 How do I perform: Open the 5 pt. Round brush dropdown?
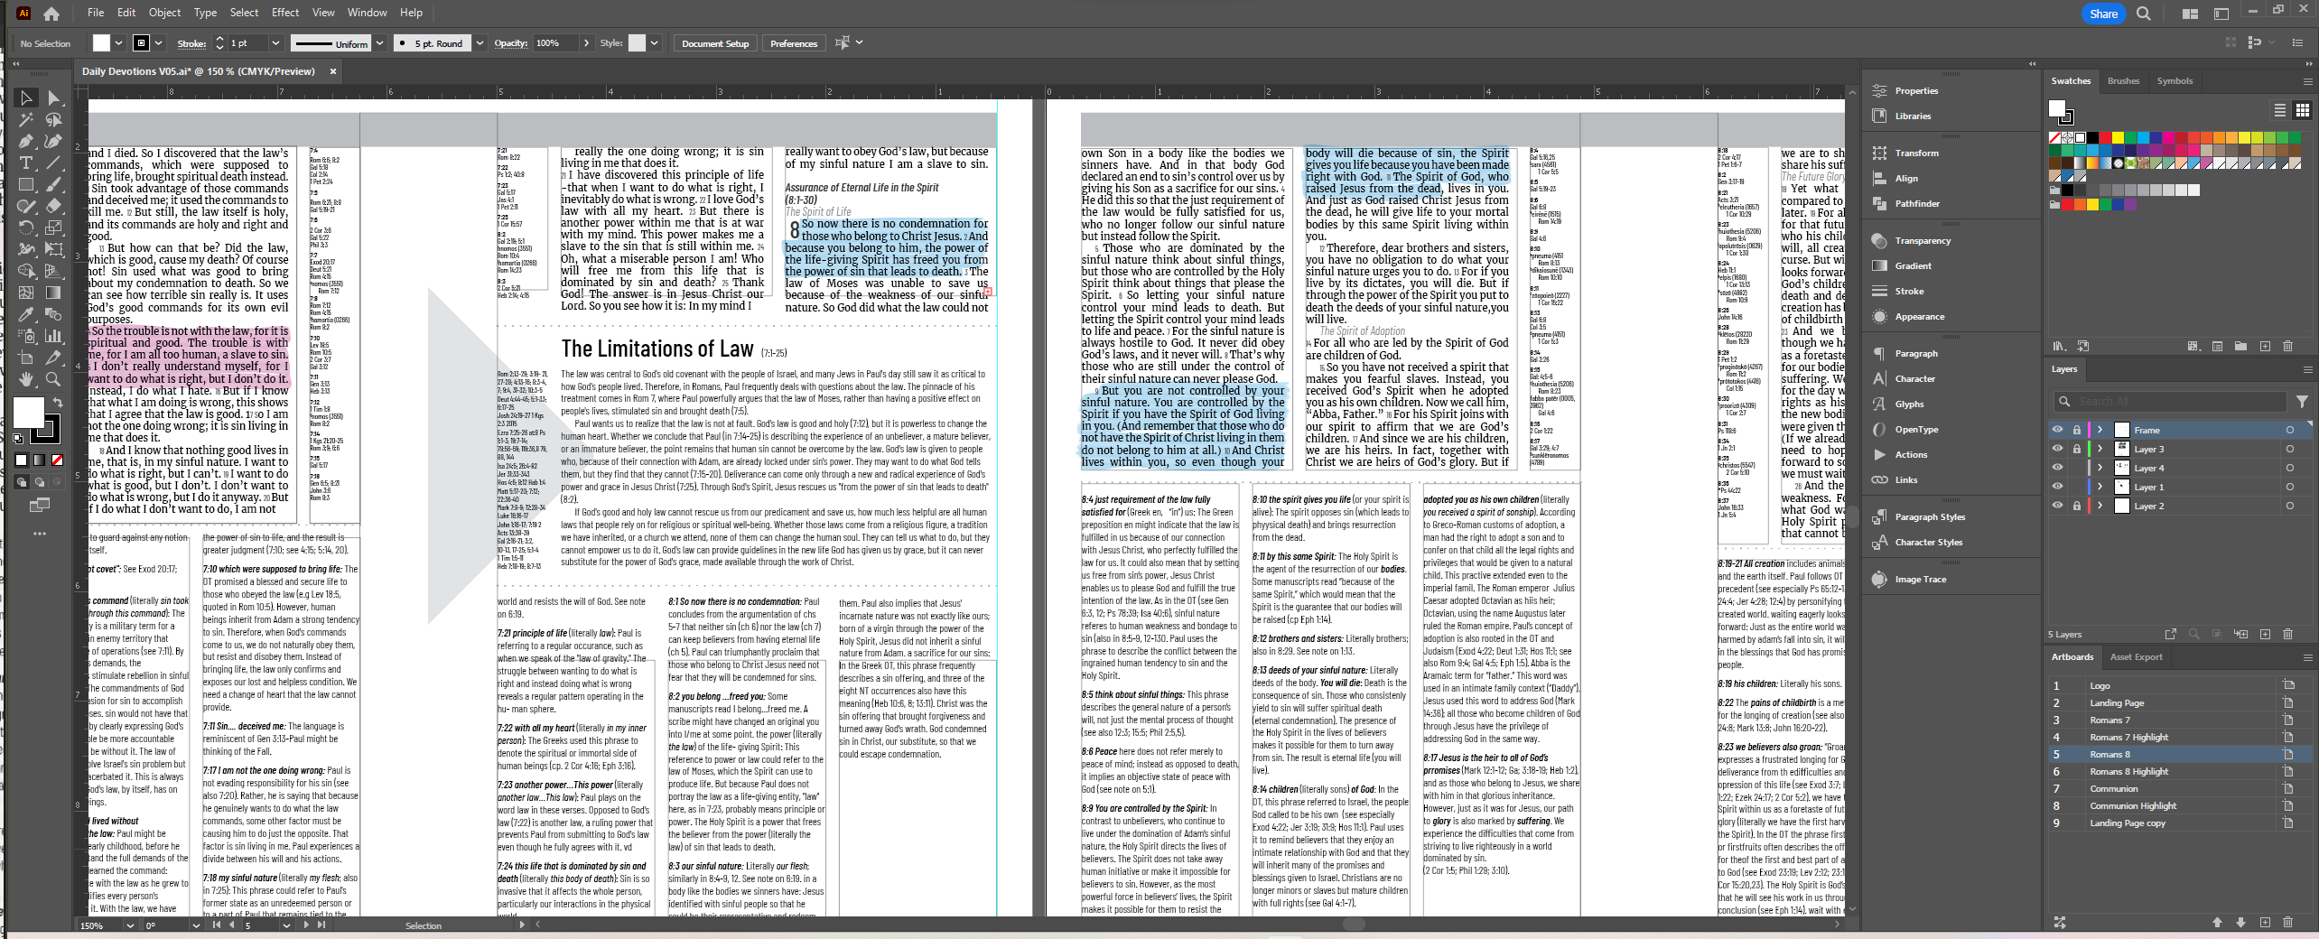click(x=480, y=43)
